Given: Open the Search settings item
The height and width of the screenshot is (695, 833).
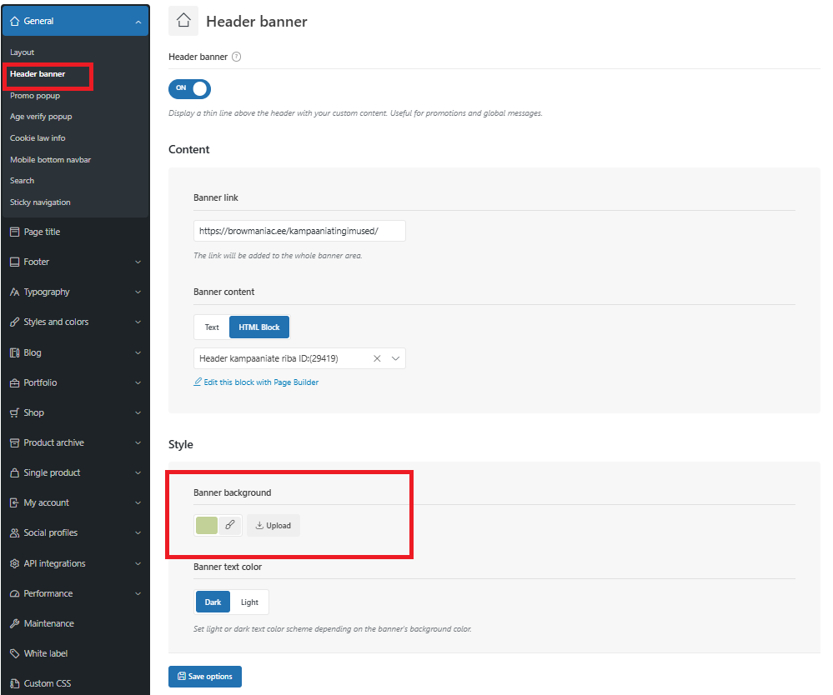Looking at the screenshot, I should pos(22,181).
